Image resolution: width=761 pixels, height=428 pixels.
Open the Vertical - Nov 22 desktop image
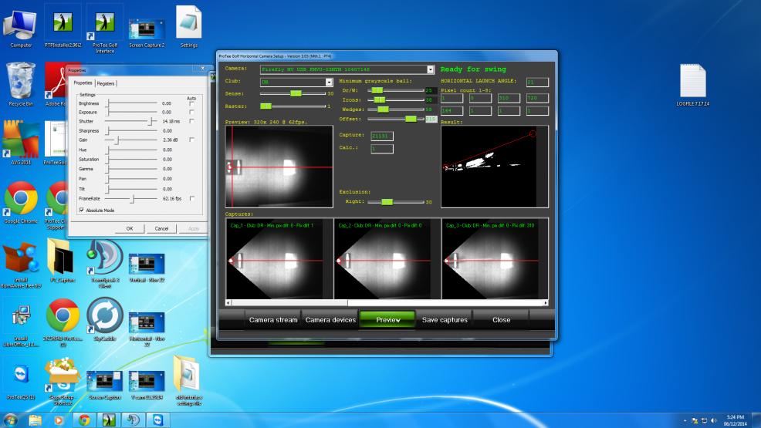[x=147, y=268]
